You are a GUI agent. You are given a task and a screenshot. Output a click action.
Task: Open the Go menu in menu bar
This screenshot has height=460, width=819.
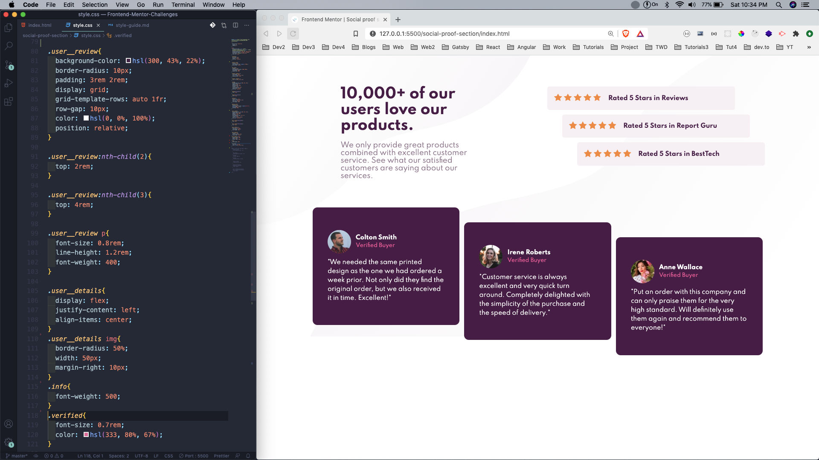(141, 5)
